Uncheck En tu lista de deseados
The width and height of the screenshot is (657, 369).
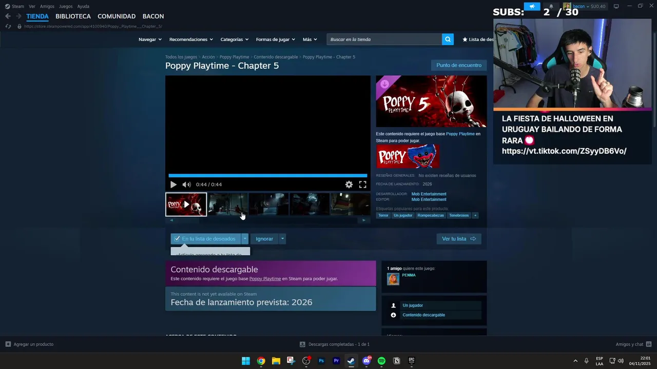point(206,239)
